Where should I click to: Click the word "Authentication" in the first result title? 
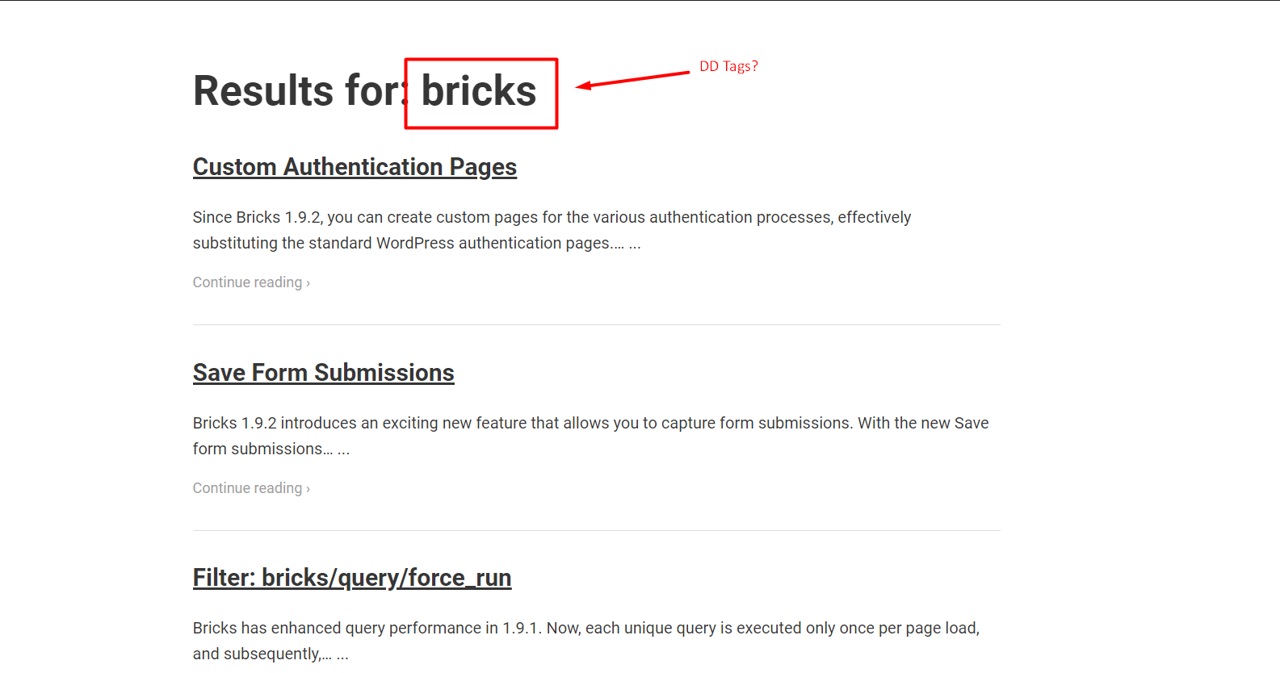(363, 167)
